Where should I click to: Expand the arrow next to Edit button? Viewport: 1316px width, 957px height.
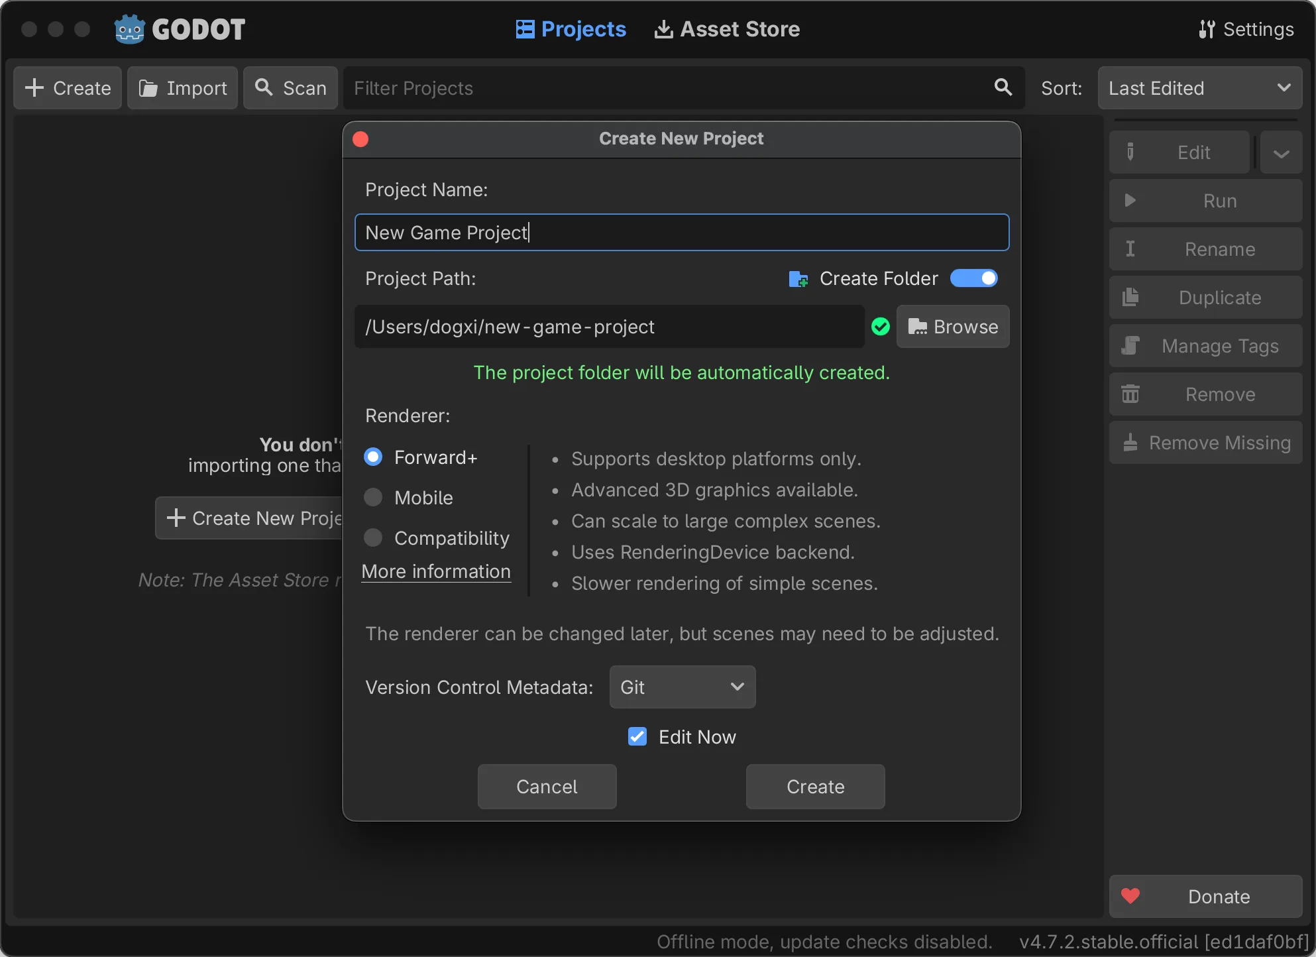point(1282,153)
